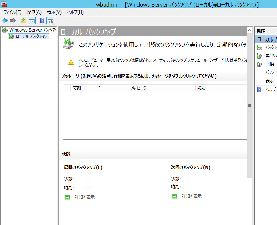This screenshot has width=277, height=225.
Task: Click バックアップ スケジュール action in 操作 pane
Action: click(x=271, y=47)
